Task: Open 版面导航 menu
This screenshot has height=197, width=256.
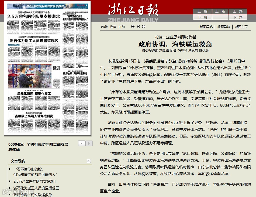Action: [206, 27]
